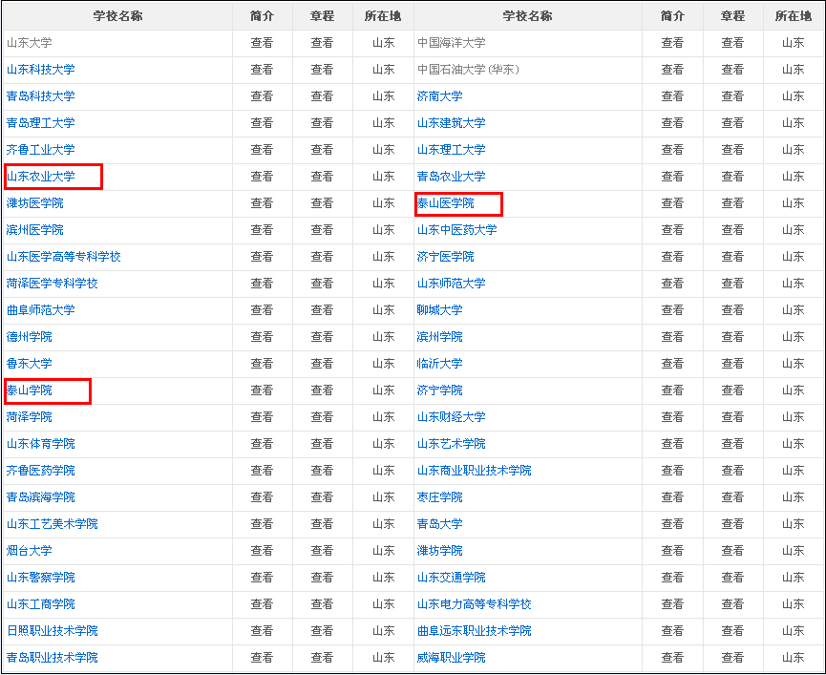Open the 青岛科技大学 school link
826x675 pixels.
[x=40, y=96]
